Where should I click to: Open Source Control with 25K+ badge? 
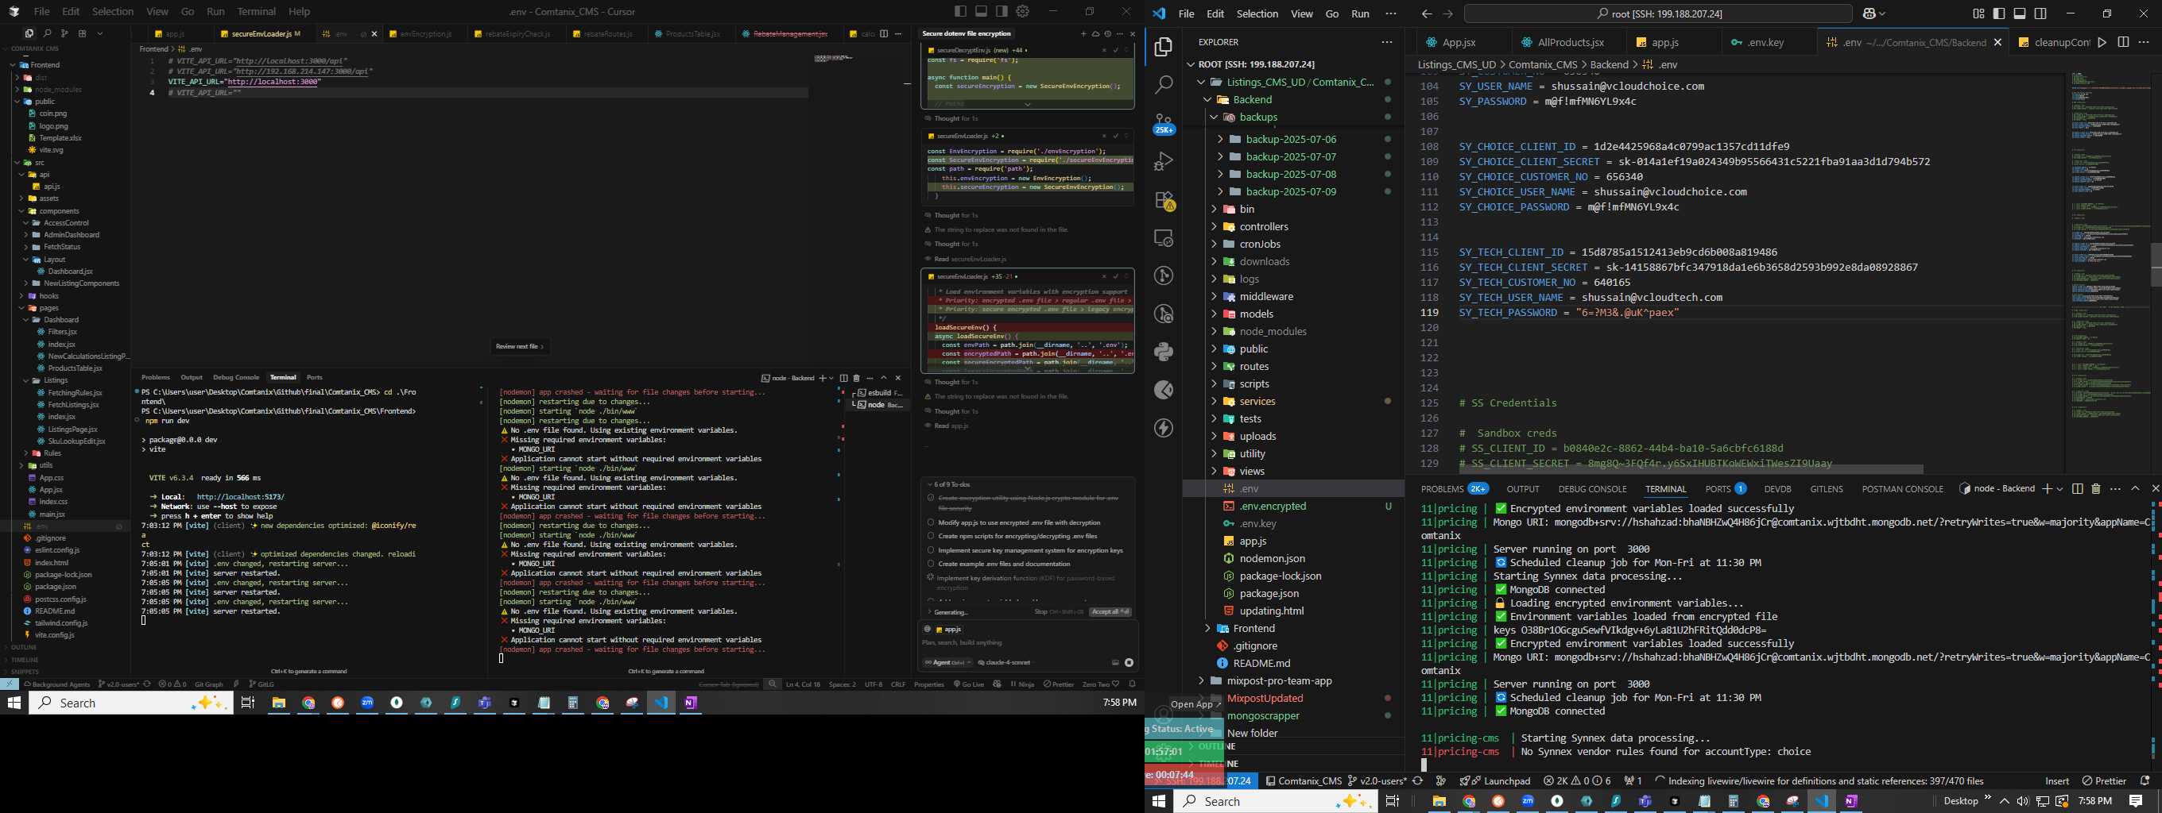click(1163, 123)
